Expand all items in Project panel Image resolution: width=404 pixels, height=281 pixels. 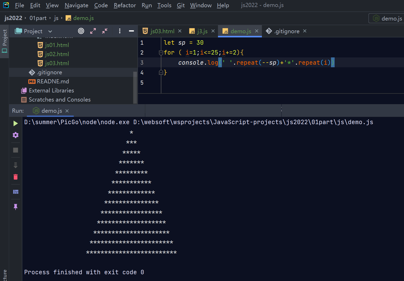tap(93, 31)
